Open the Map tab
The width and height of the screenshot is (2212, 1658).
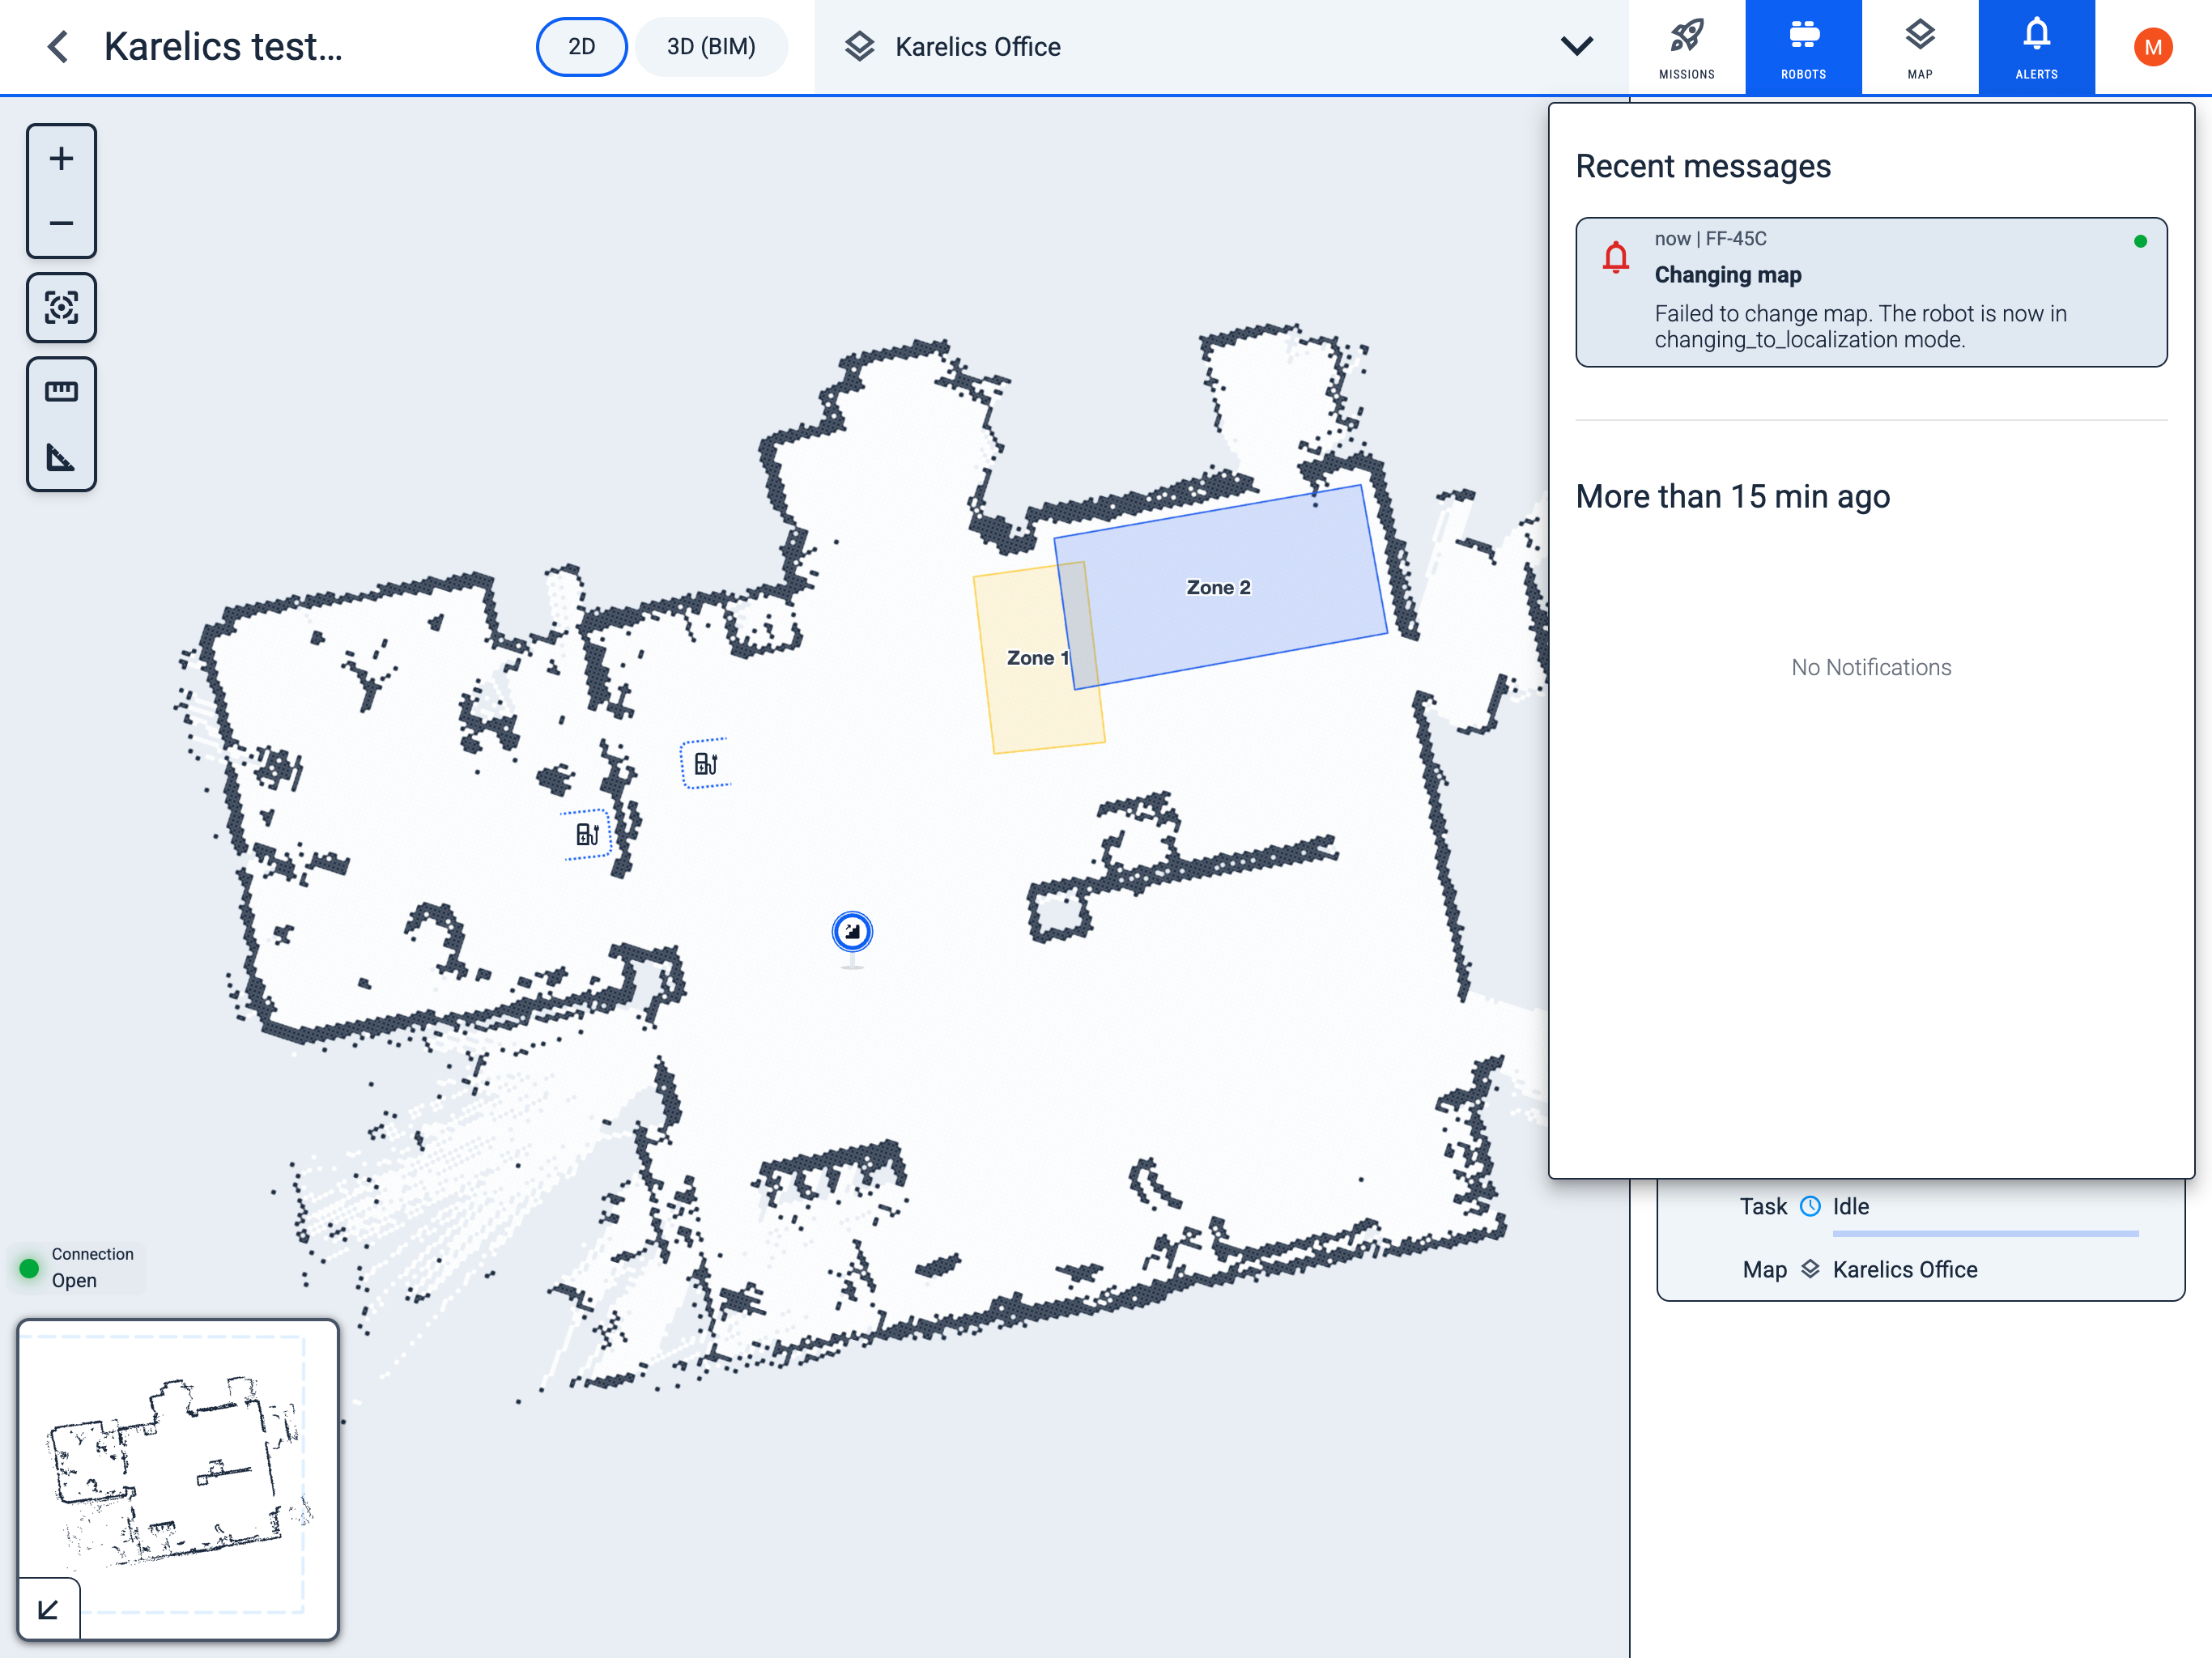click(x=1919, y=47)
